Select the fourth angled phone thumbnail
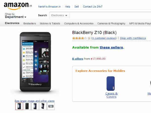151x113 pixels. point(43,106)
